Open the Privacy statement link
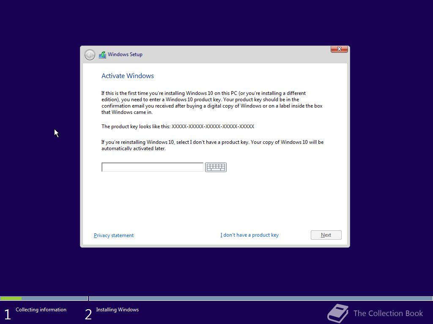The width and height of the screenshot is (433, 324). [x=113, y=235]
